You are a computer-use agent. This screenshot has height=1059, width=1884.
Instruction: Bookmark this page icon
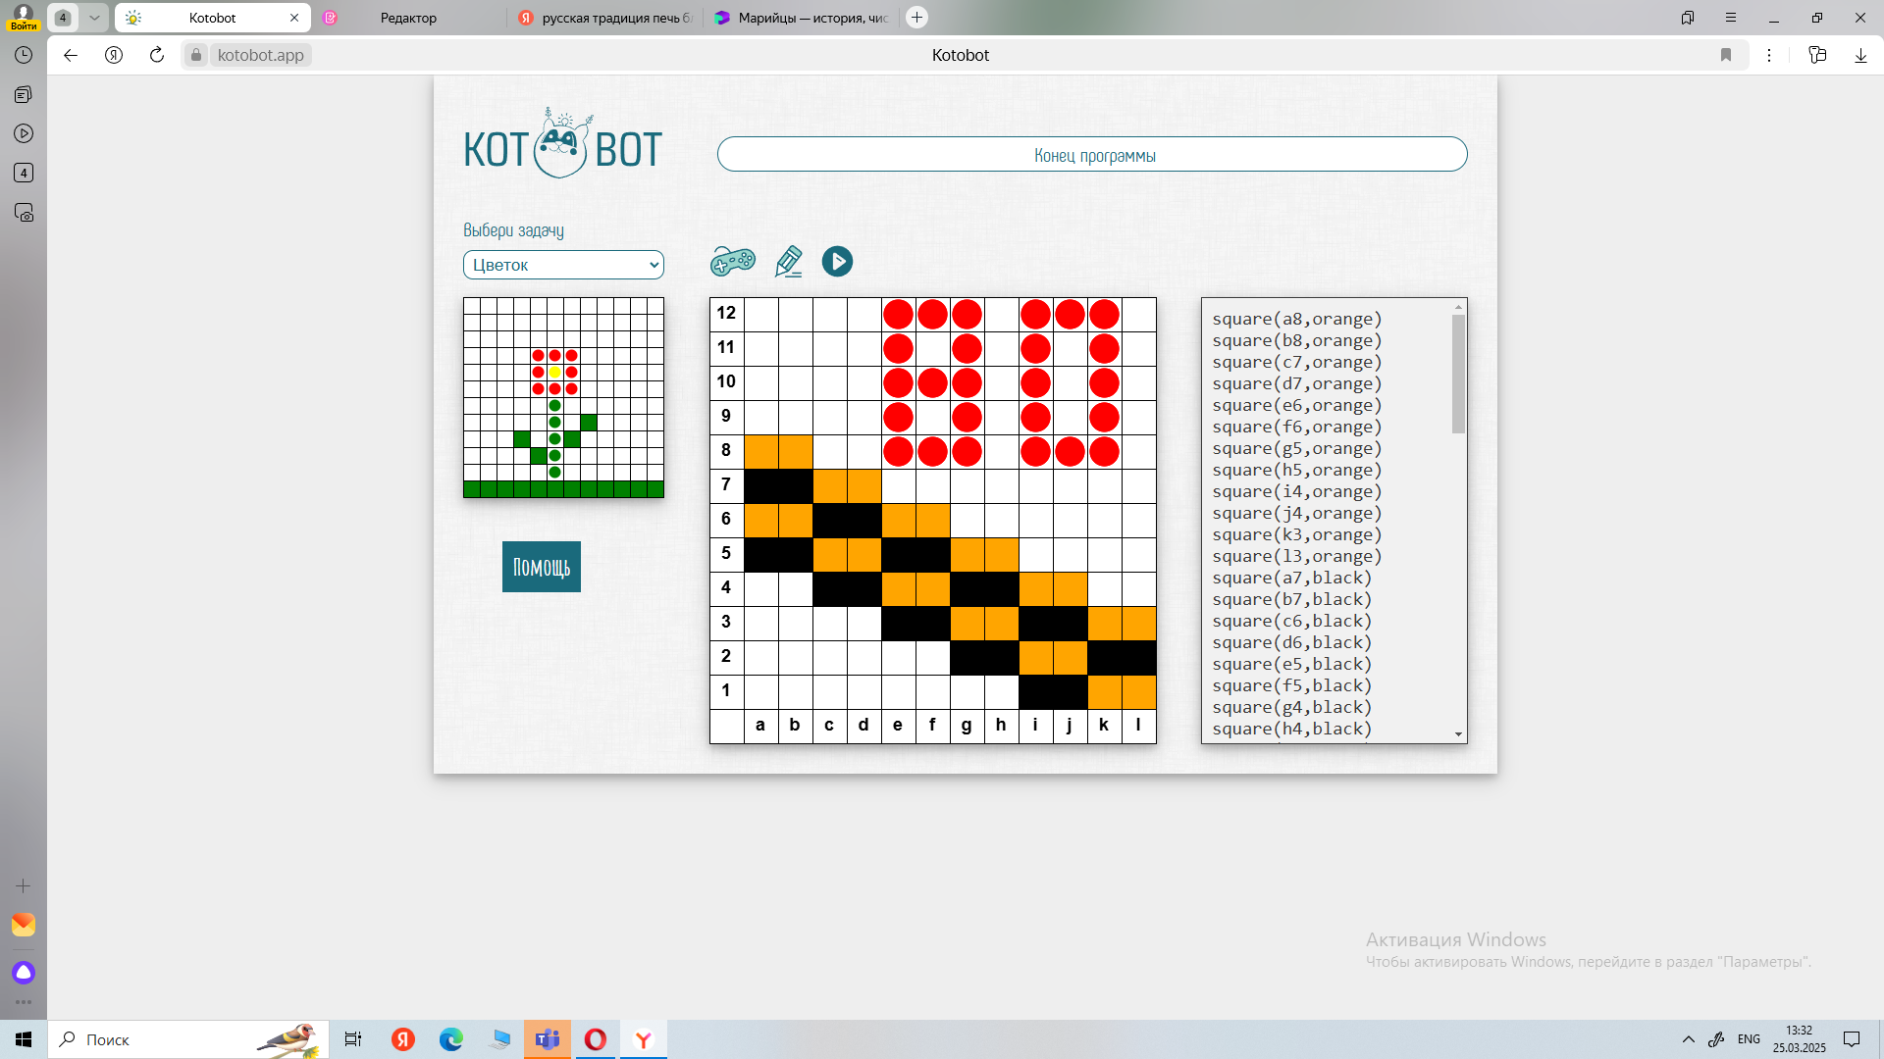1726,55
